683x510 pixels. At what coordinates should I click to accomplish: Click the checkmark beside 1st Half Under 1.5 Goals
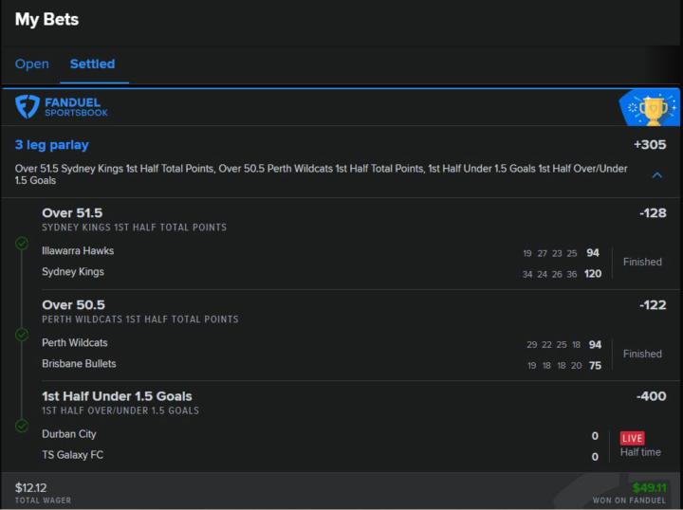click(x=22, y=427)
